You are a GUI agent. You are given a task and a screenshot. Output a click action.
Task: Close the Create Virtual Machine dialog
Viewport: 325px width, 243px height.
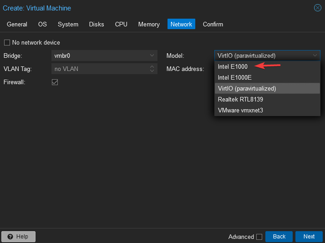(x=317, y=8)
